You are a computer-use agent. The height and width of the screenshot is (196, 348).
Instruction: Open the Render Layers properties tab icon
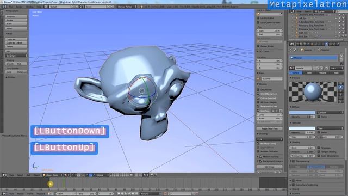click(301, 44)
